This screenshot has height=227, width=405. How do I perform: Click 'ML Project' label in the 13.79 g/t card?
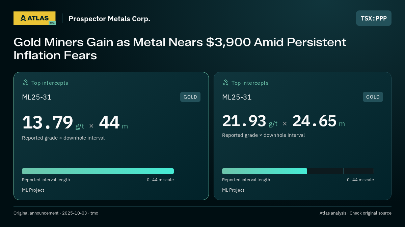(33, 190)
